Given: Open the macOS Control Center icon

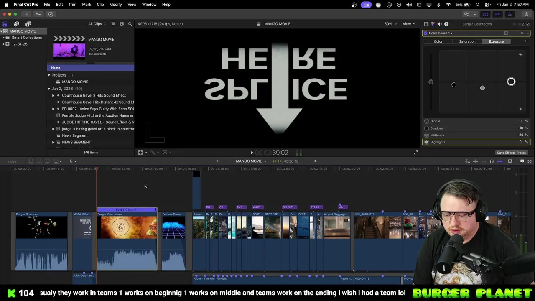Looking at the screenshot, I should (487, 5).
